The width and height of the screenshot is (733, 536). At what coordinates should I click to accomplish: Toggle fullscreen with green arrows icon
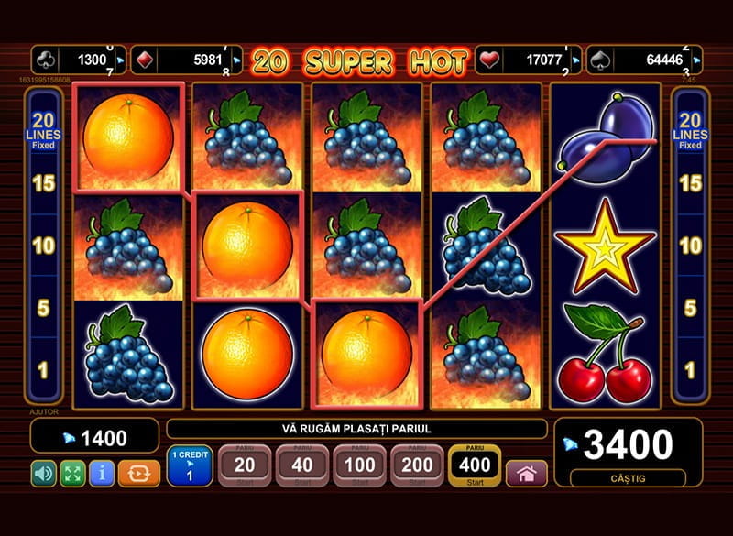pyautogui.click(x=73, y=474)
